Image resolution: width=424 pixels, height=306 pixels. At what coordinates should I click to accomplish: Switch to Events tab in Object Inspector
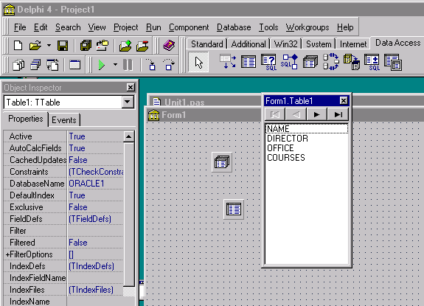(64, 120)
